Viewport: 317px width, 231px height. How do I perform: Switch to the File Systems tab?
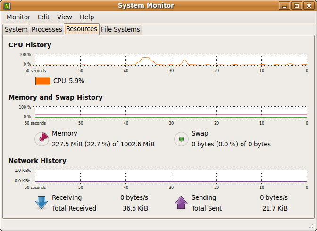click(x=120, y=29)
